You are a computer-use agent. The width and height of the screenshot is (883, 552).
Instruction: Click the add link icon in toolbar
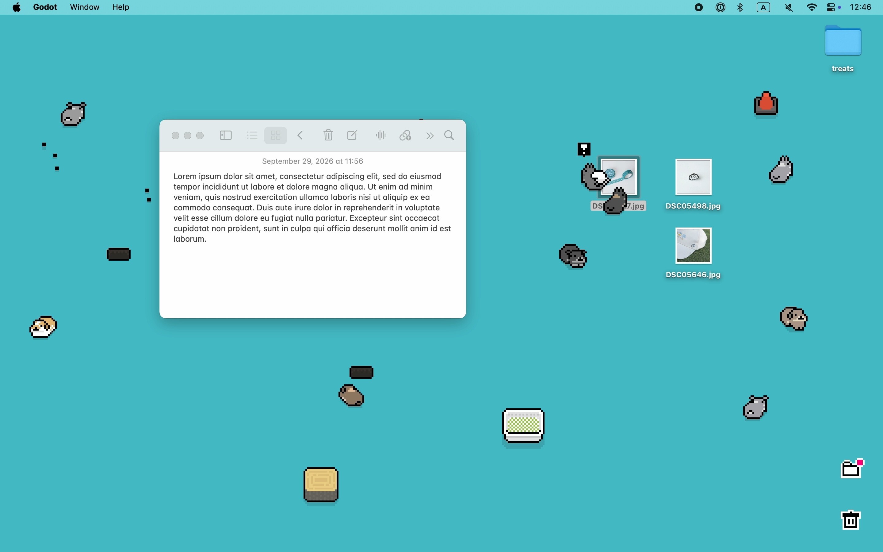point(405,136)
